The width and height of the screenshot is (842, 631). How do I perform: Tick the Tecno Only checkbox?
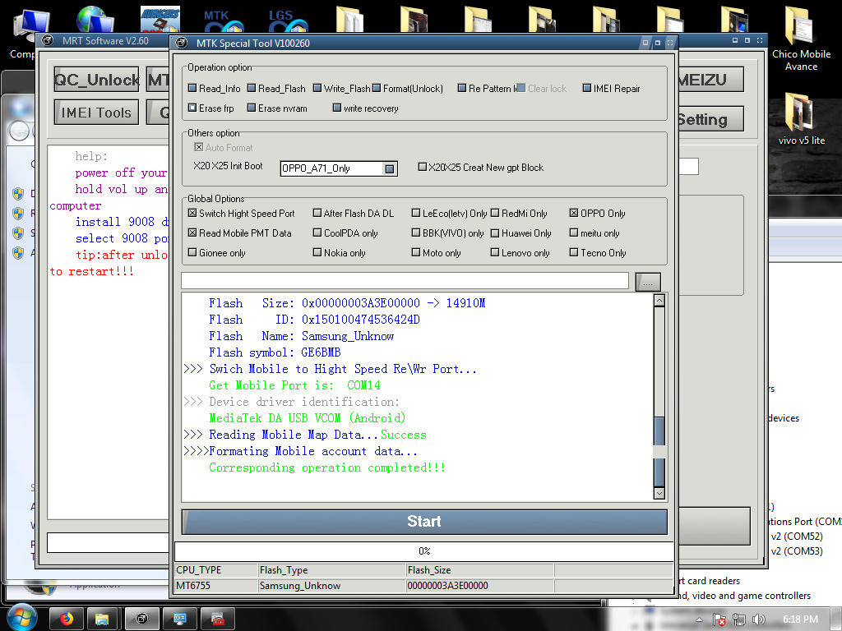(x=574, y=252)
